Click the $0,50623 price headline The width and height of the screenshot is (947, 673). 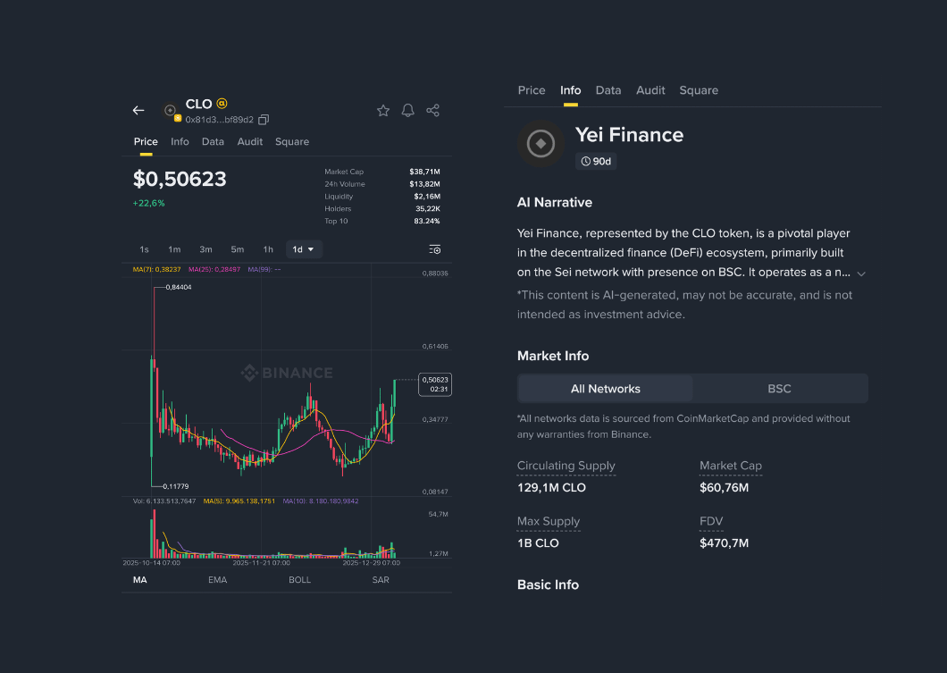point(180,179)
